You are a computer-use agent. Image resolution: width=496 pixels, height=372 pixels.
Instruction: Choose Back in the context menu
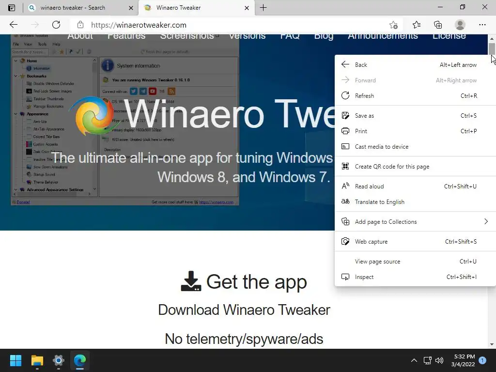(x=415, y=64)
